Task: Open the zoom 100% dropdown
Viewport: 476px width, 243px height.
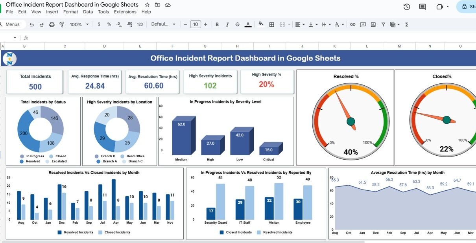Action: point(79,24)
